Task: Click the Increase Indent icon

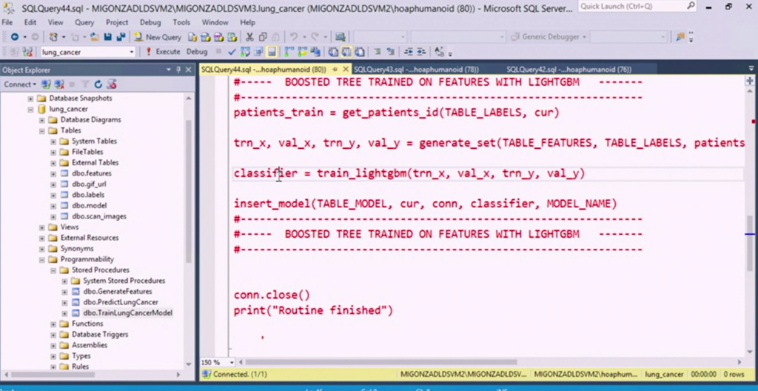Action: (x=421, y=52)
